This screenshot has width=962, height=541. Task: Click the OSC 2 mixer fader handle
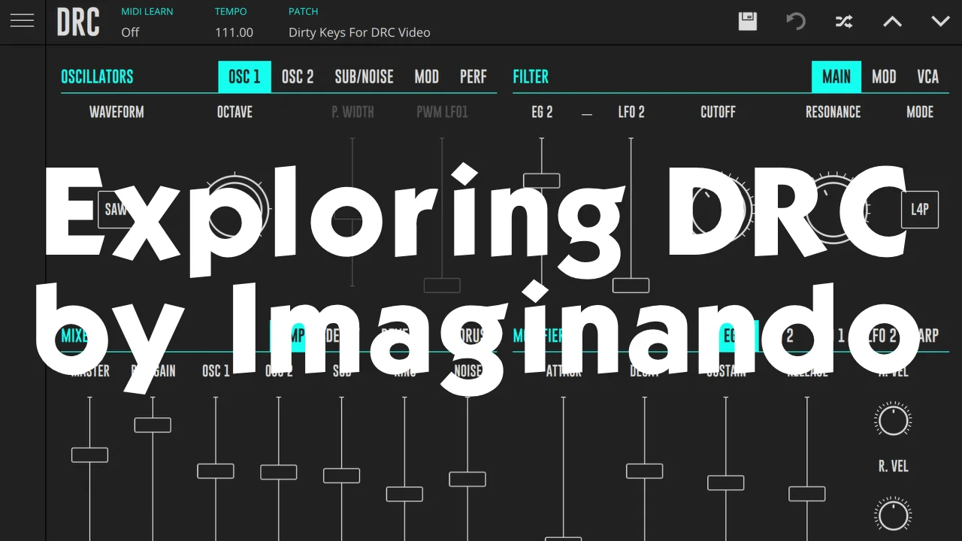click(279, 472)
